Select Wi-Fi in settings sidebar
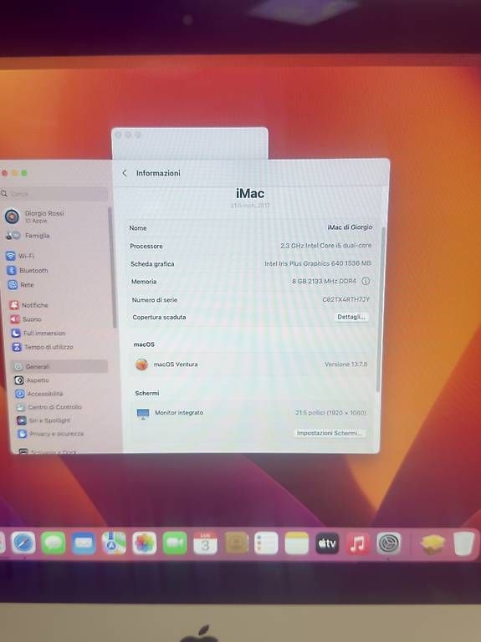Screen dimensions: 481x642 coord(20,257)
